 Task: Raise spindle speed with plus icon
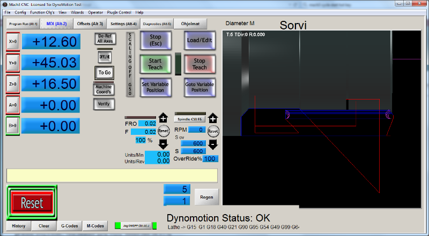coord(213,119)
